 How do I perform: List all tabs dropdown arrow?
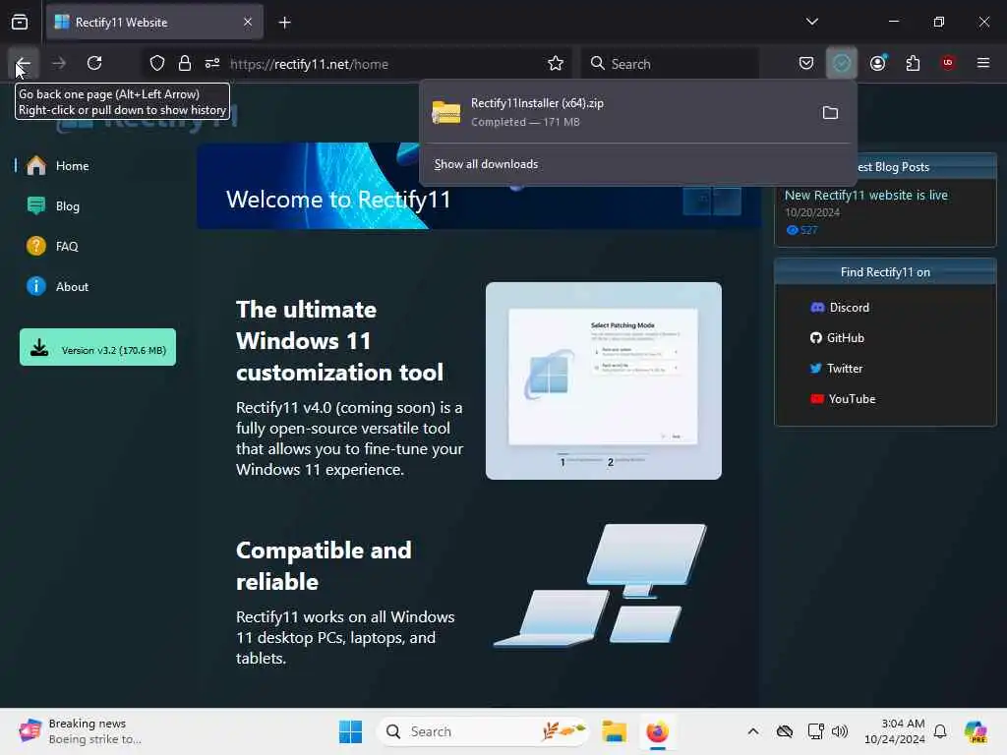(x=811, y=22)
